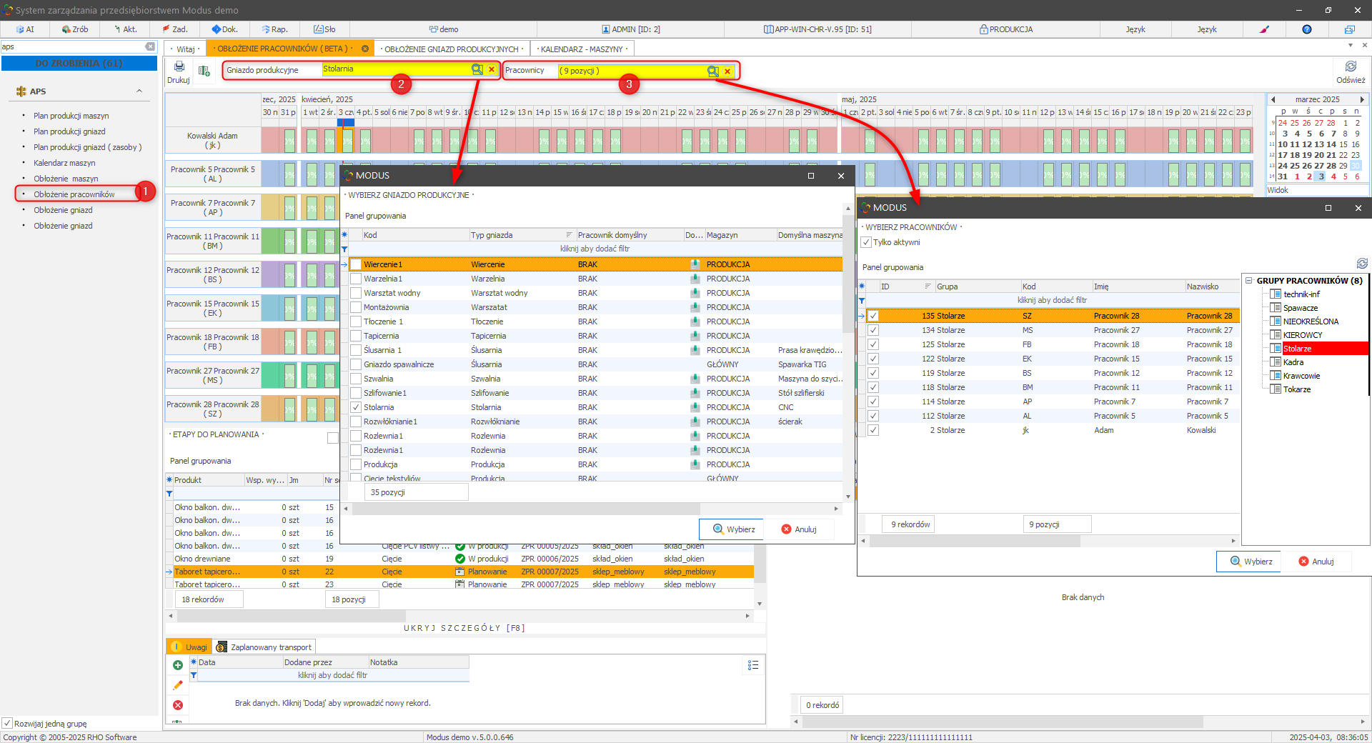Open lookup for Gniazdo produkcyjne field

[477, 69]
